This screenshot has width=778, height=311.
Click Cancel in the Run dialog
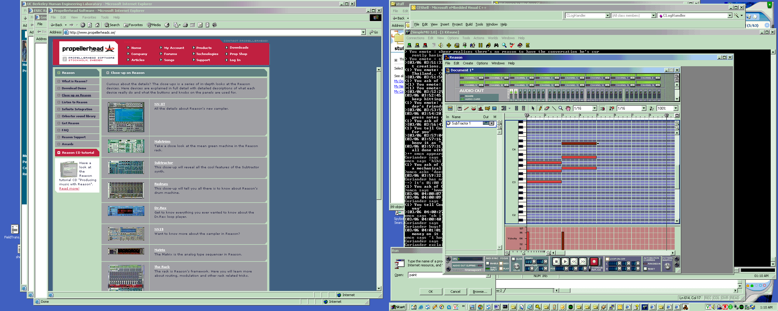[455, 292]
